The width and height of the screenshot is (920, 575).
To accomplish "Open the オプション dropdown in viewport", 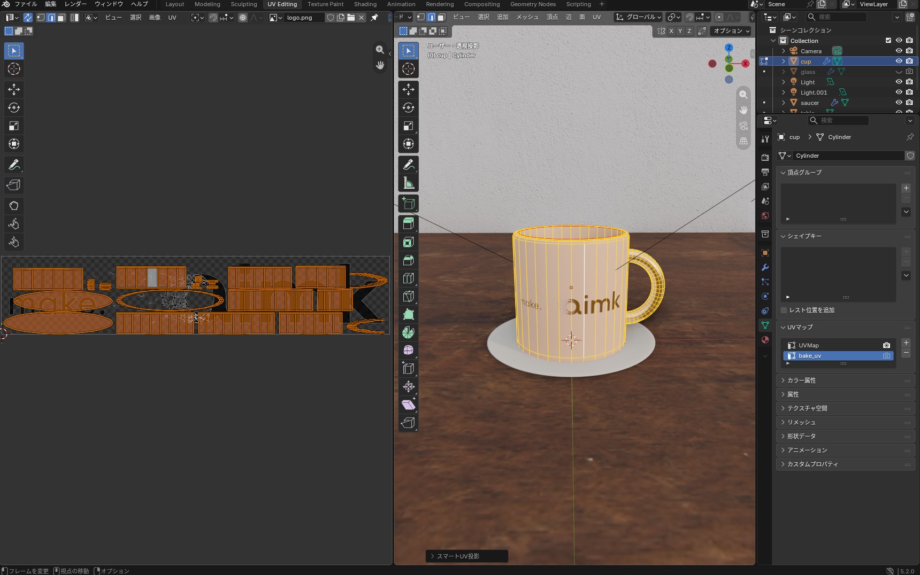I will coord(731,31).
